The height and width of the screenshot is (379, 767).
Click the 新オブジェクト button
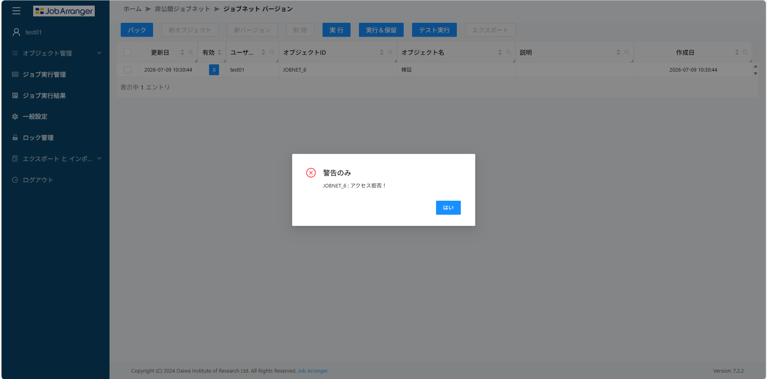click(190, 30)
